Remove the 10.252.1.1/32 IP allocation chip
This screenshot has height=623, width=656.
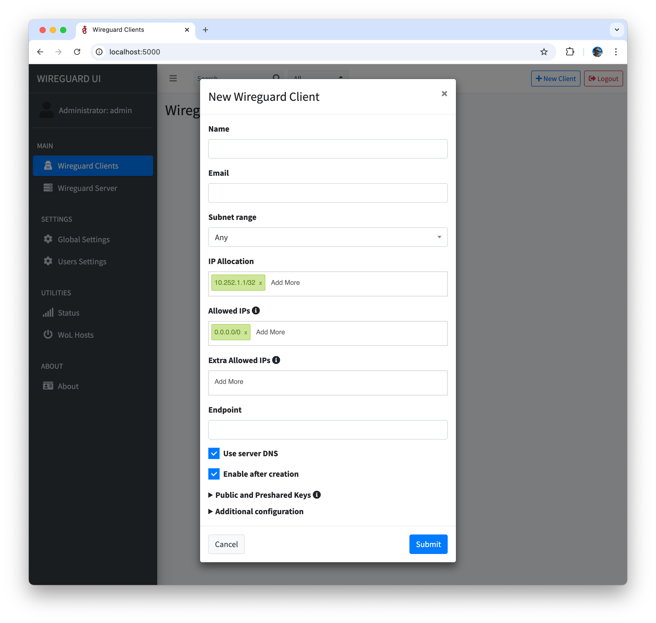click(x=260, y=283)
